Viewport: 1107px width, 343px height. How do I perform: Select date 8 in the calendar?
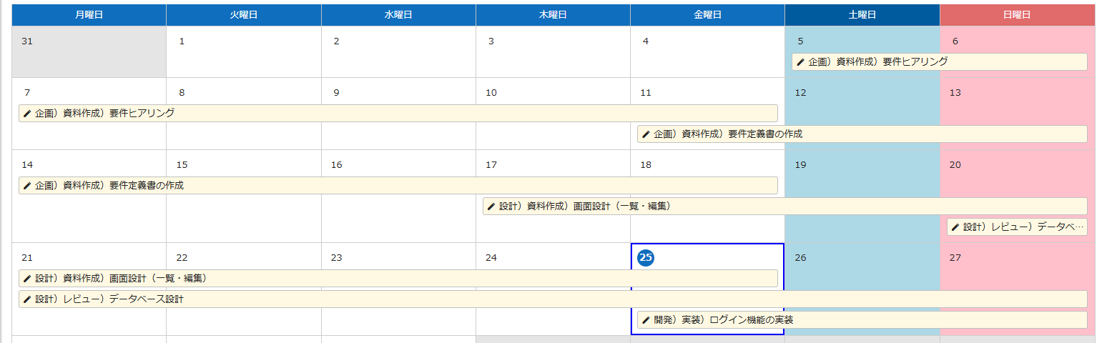pyautogui.click(x=182, y=93)
